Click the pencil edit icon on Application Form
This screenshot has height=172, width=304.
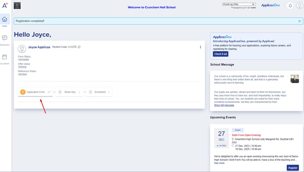49,92
